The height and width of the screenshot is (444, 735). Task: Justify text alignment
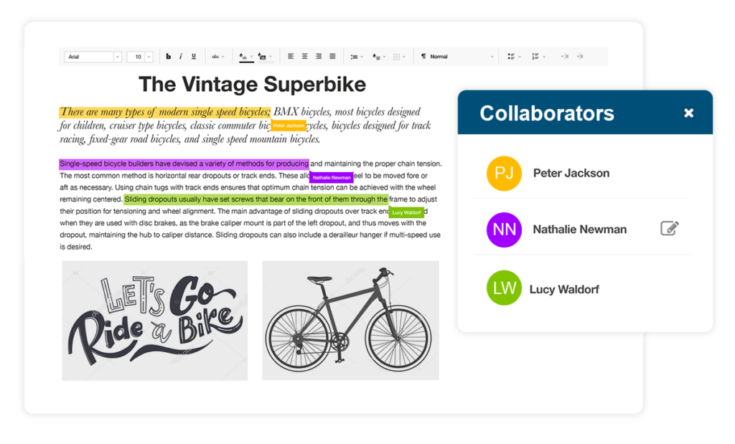(332, 56)
